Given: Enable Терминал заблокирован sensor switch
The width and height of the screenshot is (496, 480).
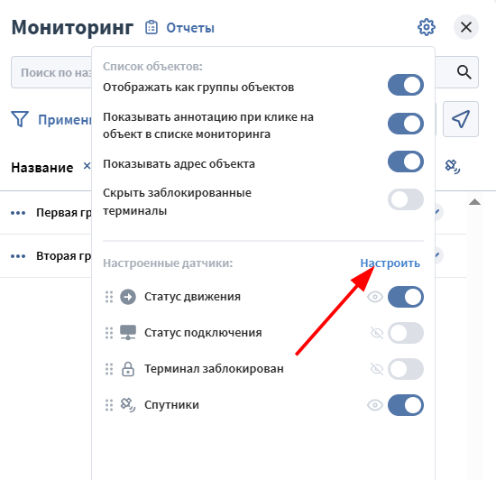Looking at the screenshot, I should 406,369.
